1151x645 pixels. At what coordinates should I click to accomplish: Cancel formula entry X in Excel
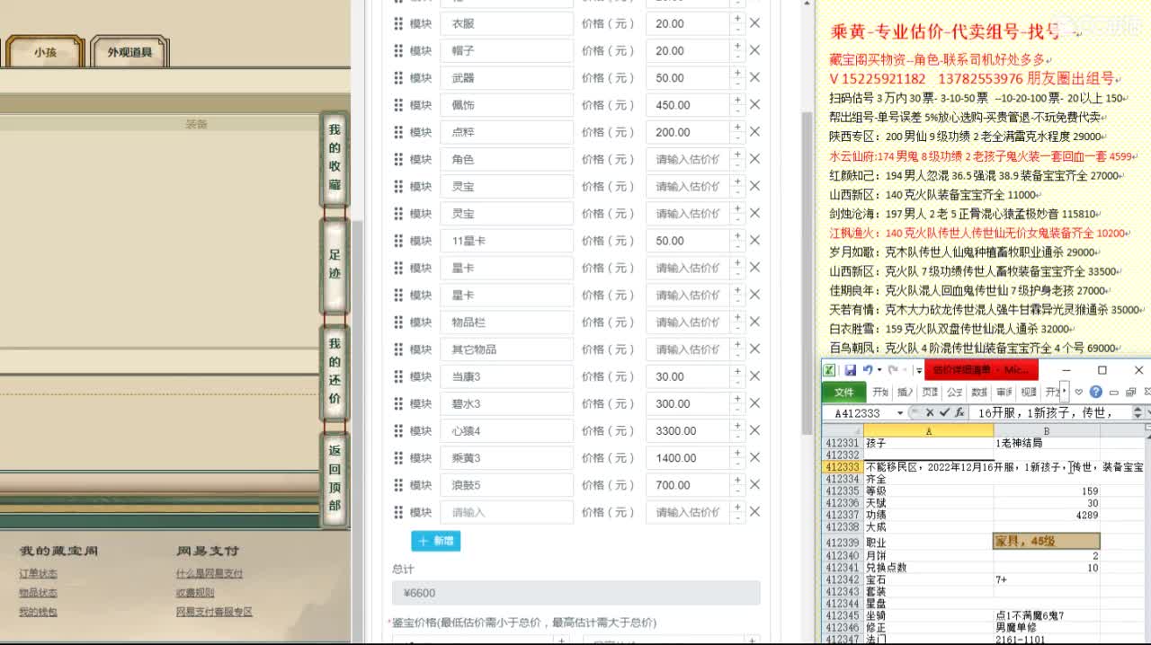click(930, 412)
